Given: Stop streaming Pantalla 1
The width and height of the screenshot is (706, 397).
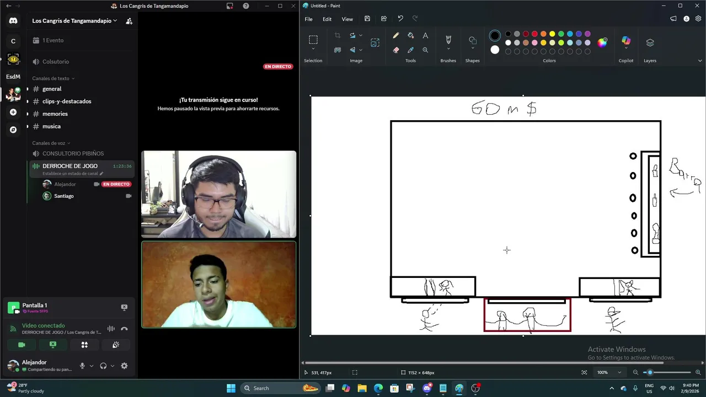Looking at the screenshot, I should [x=124, y=307].
